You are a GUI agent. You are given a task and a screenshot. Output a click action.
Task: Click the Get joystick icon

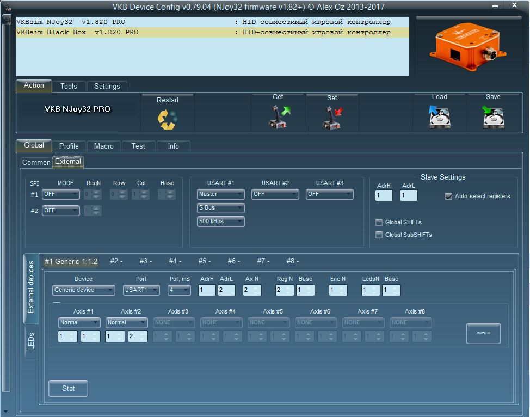click(x=279, y=117)
